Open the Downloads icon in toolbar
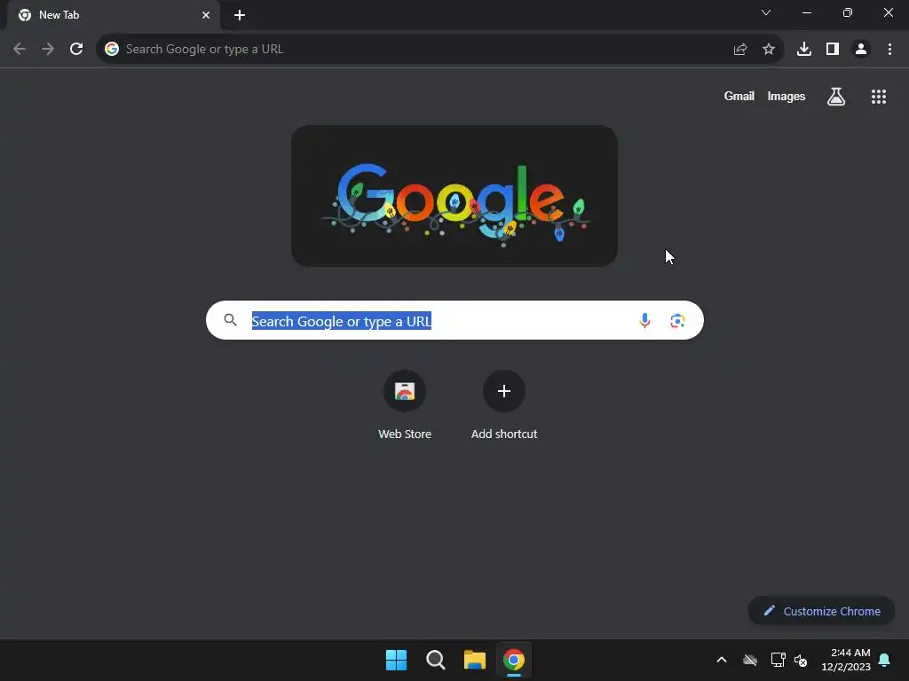The height and width of the screenshot is (681, 909). click(804, 50)
